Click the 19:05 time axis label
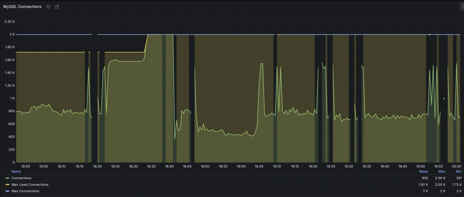 pos(259,166)
